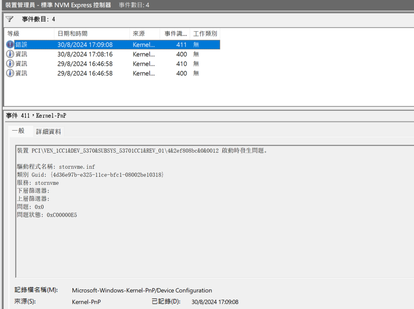Click the 來源 value Kernel-PnP at bottom

click(x=87, y=302)
